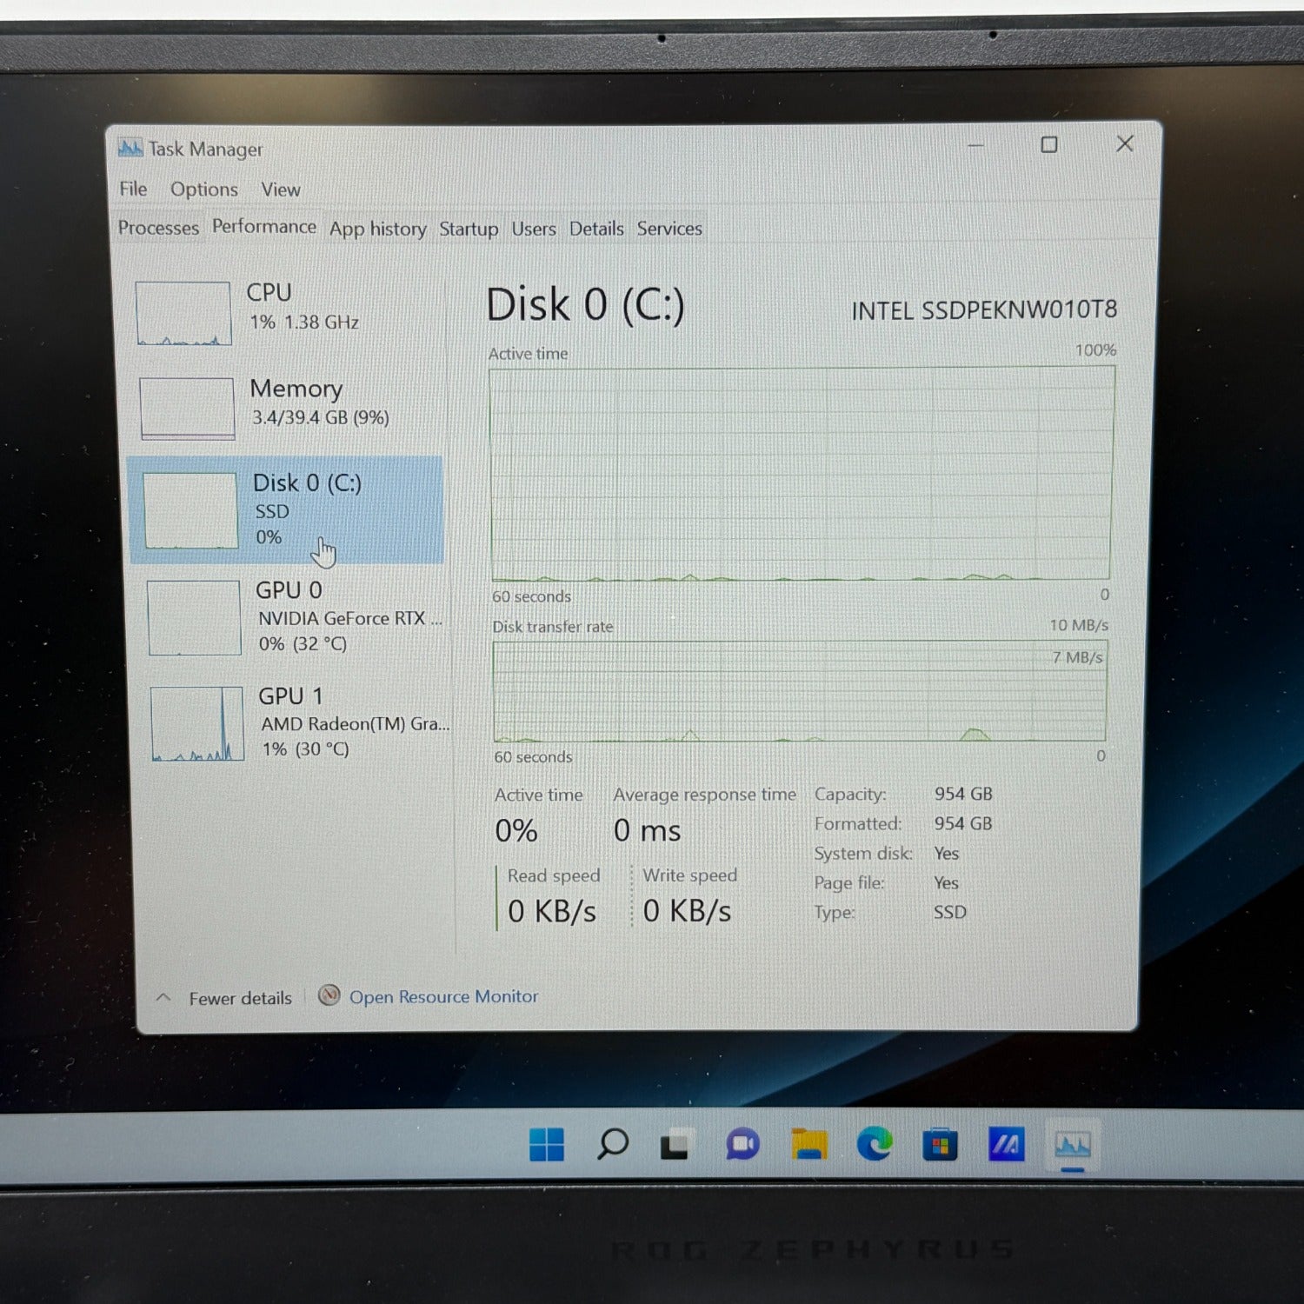This screenshot has height=1304, width=1304.
Task: Launch Microsoft Edge from the taskbar
Action: [875, 1145]
